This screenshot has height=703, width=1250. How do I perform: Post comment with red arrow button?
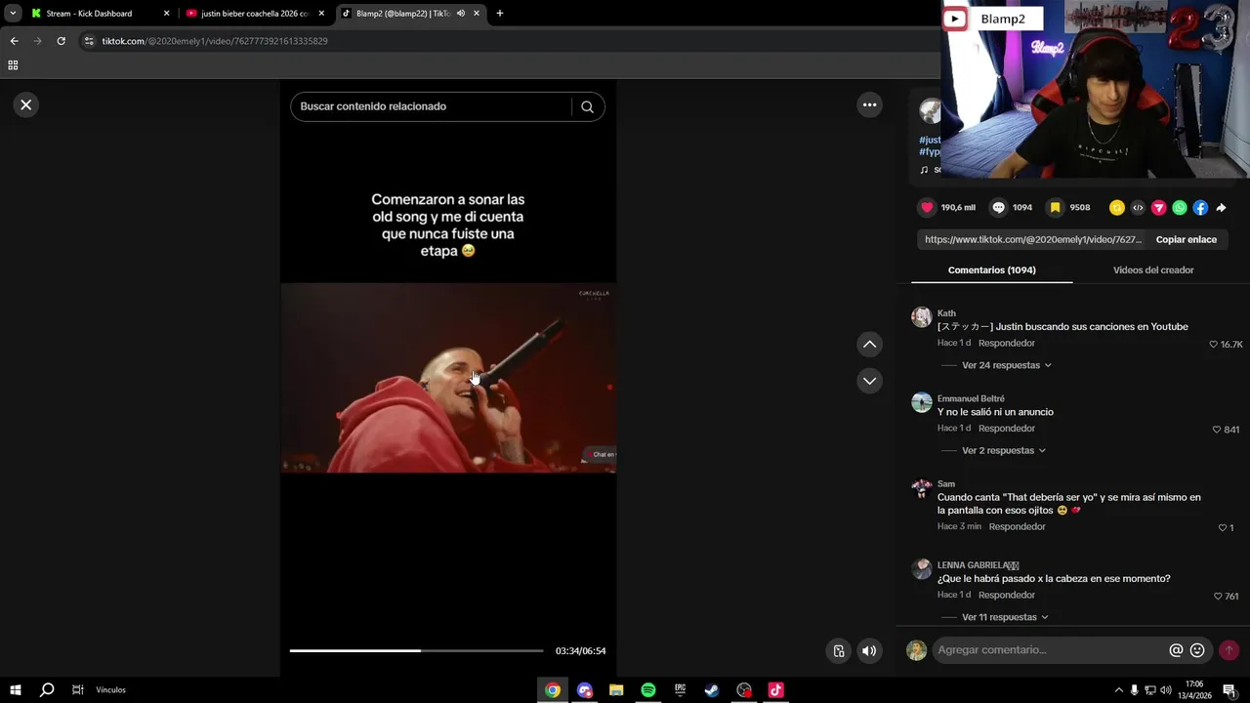pos(1229,650)
